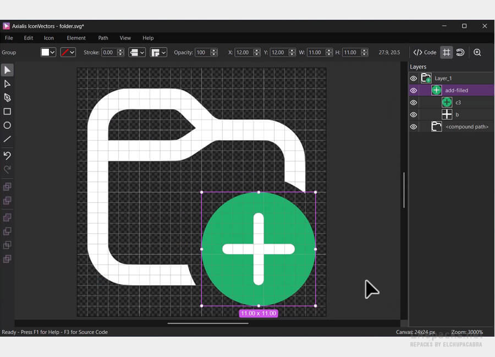Click the zoom magnifier icon
495x357 pixels.
(477, 52)
